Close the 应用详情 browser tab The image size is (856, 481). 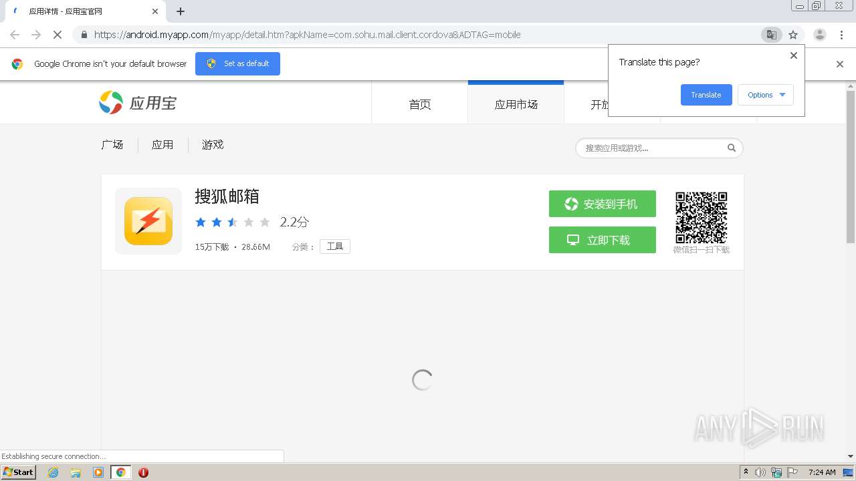point(155,11)
